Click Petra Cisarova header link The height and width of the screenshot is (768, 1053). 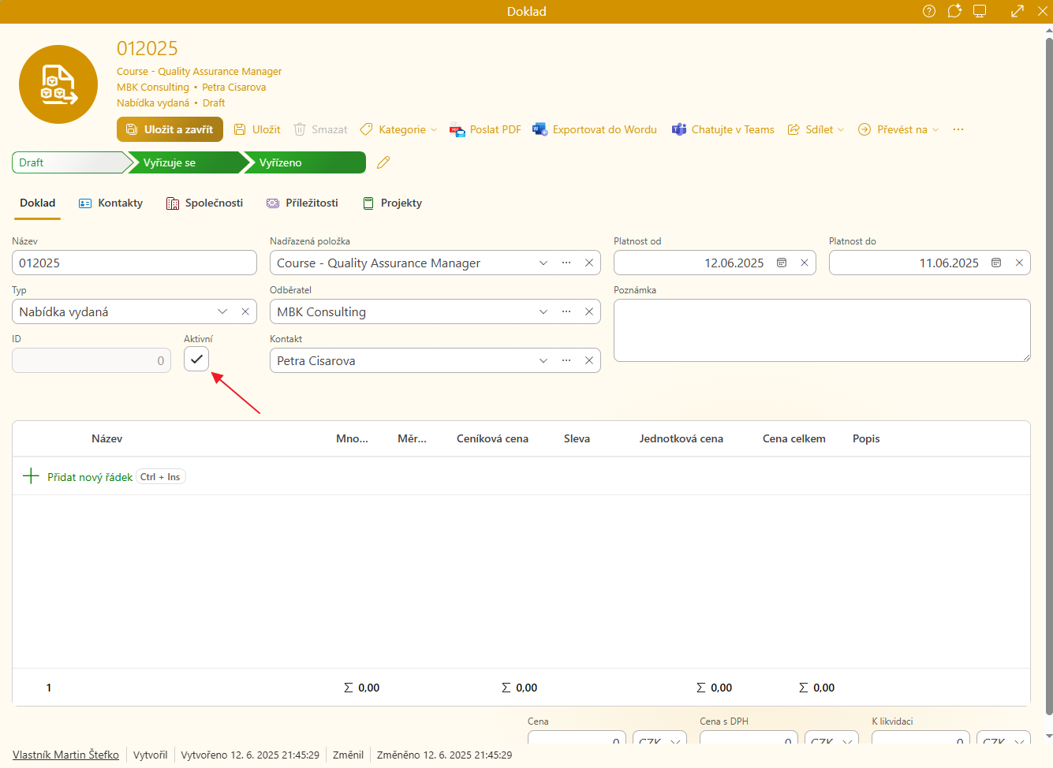234,87
